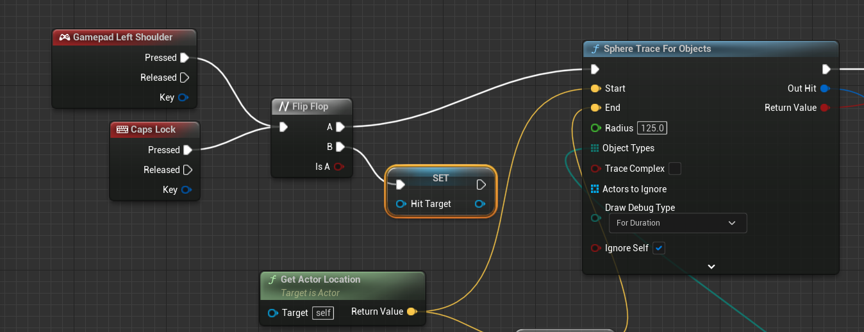
Task: Select the Gamepad Left Shoulder node title
Action: 123,37
